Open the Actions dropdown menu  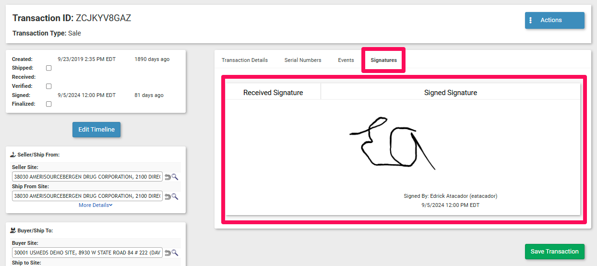(x=554, y=20)
